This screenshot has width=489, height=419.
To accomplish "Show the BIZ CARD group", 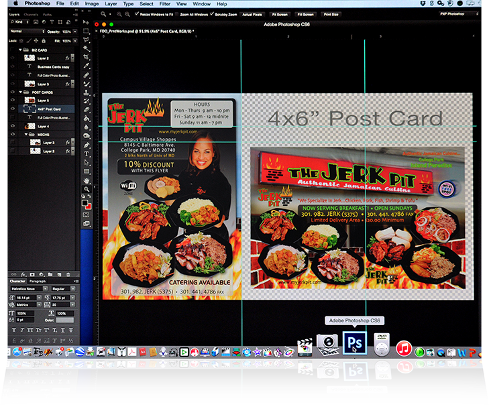I will coord(13,50).
